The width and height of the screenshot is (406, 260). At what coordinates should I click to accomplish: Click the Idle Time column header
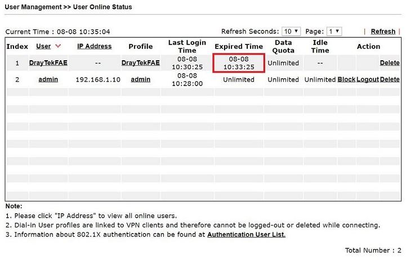[320, 46]
